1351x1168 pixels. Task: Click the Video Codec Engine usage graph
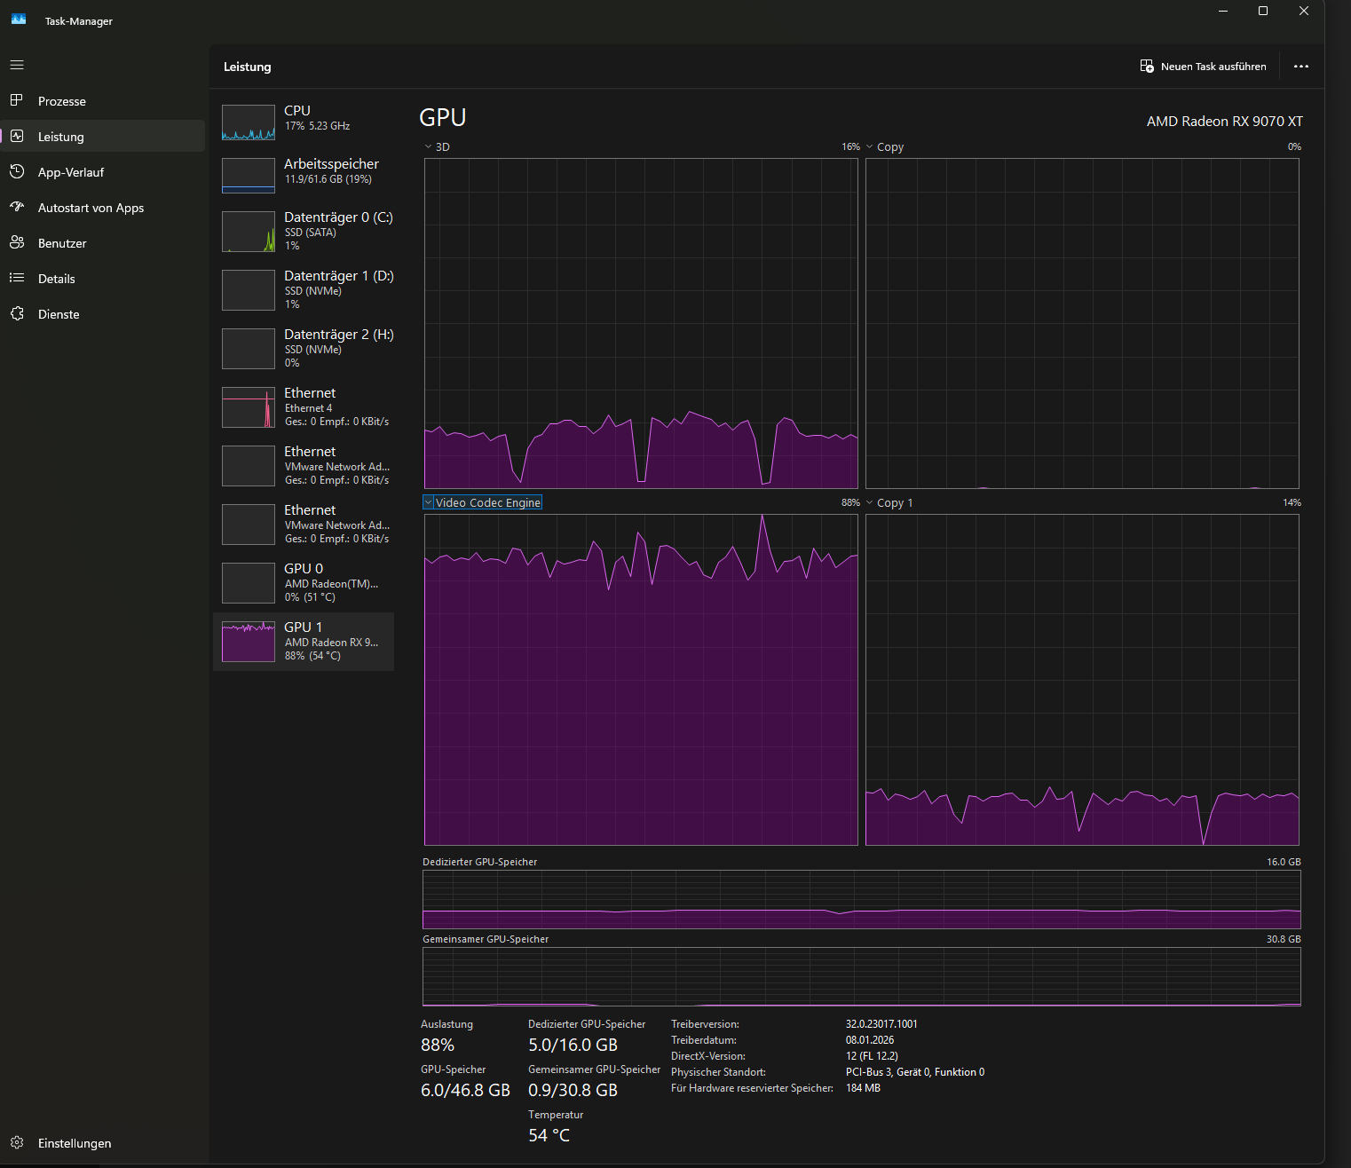pyautogui.click(x=641, y=680)
